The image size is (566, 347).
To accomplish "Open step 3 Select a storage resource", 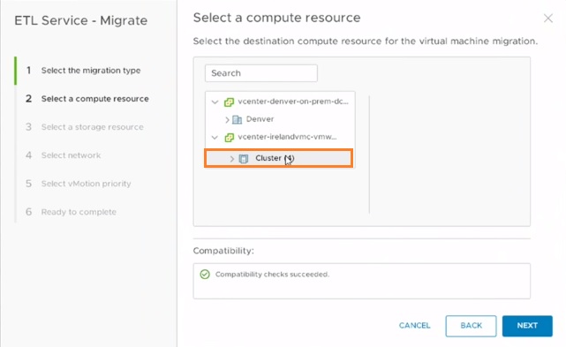I will point(93,127).
